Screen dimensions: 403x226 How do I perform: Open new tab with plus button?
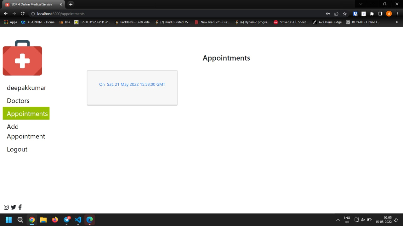pos(71,4)
